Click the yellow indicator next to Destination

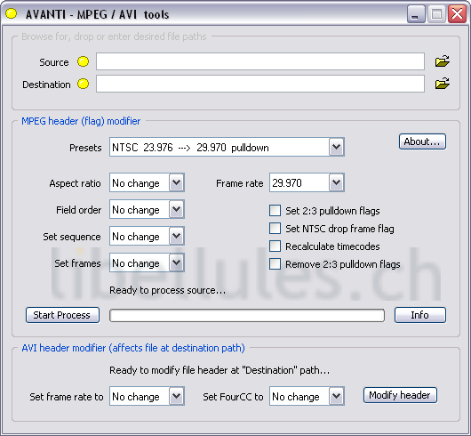point(84,84)
